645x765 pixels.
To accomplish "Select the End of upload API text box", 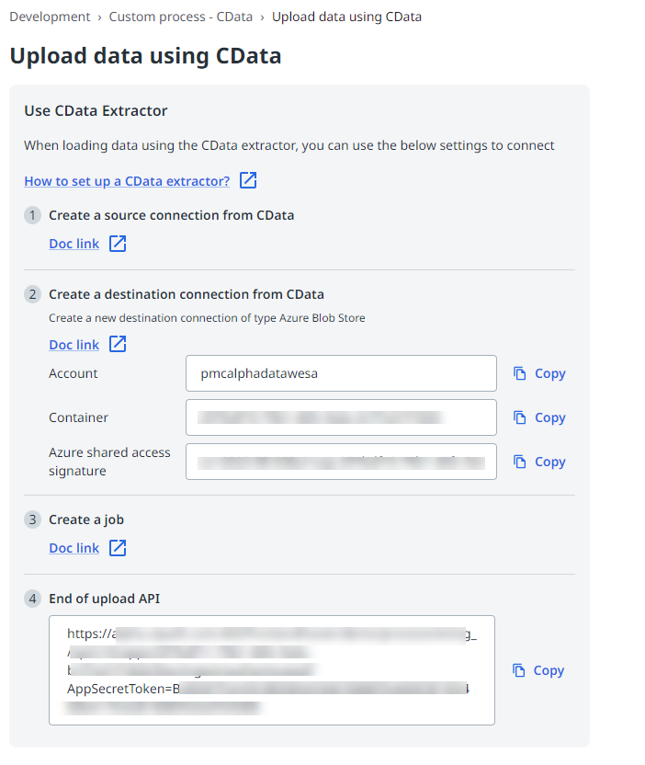I will [272, 669].
